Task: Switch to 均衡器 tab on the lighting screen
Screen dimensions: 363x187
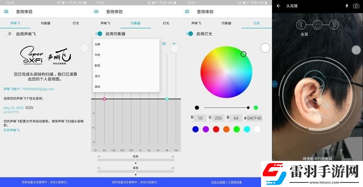Action: pos(226,23)
